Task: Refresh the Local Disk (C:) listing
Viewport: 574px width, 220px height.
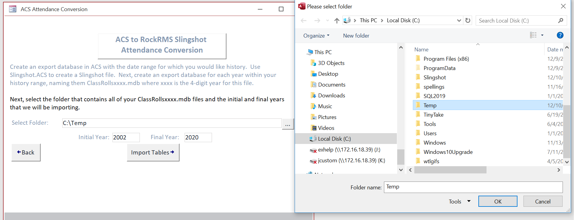Action: pyautogui.click(x=468, y=20)
